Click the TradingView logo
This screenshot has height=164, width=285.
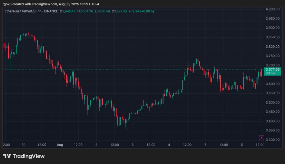point(24,156)
